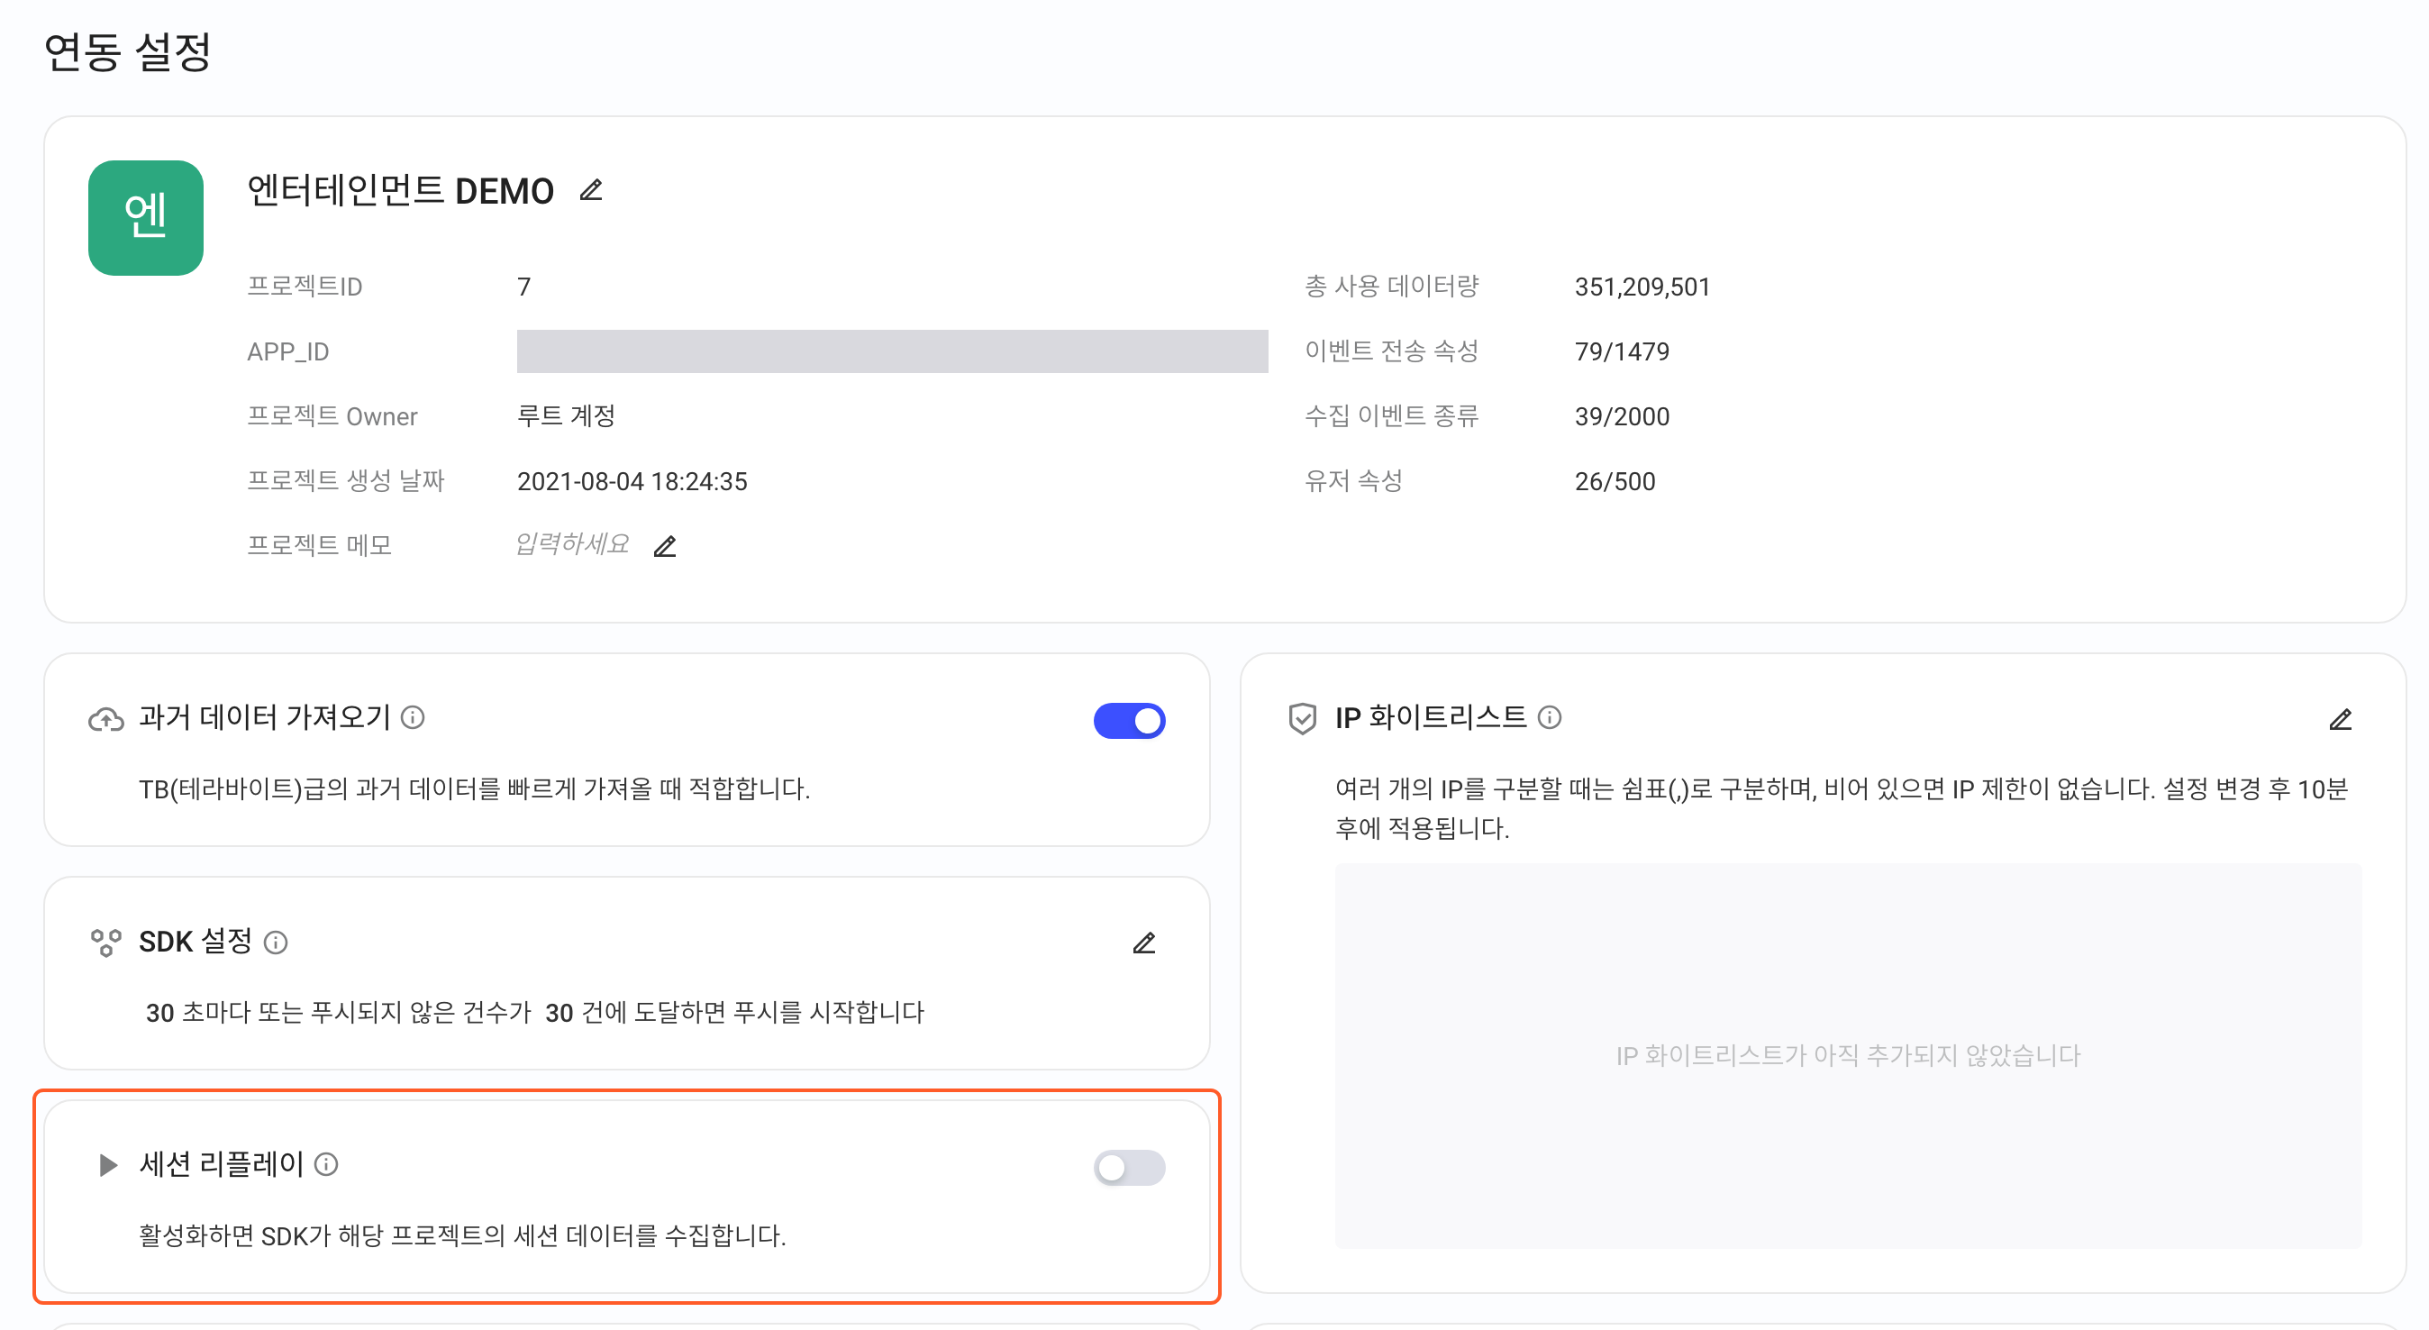Click the SDK push interval description text
This screenshot has width=2429, height=1330.
pyautogui.click(x=534, y=1012)
